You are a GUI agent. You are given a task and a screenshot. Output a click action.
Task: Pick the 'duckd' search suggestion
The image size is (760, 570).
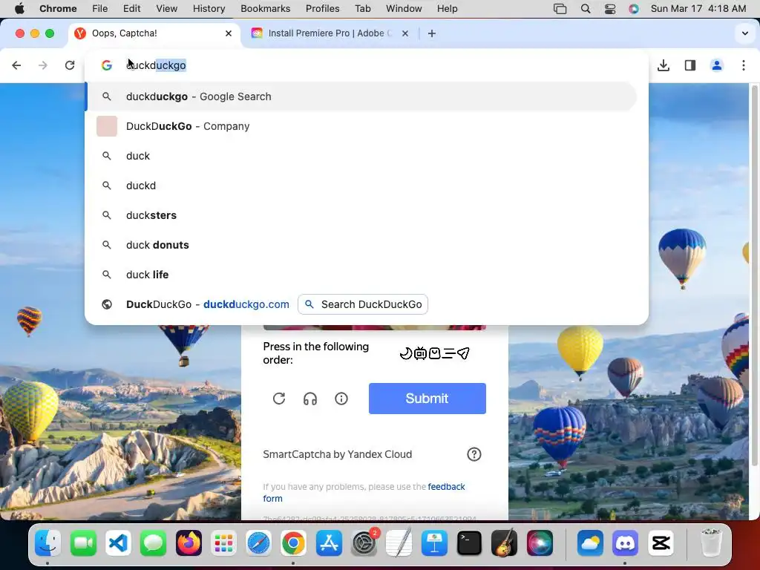361,186
